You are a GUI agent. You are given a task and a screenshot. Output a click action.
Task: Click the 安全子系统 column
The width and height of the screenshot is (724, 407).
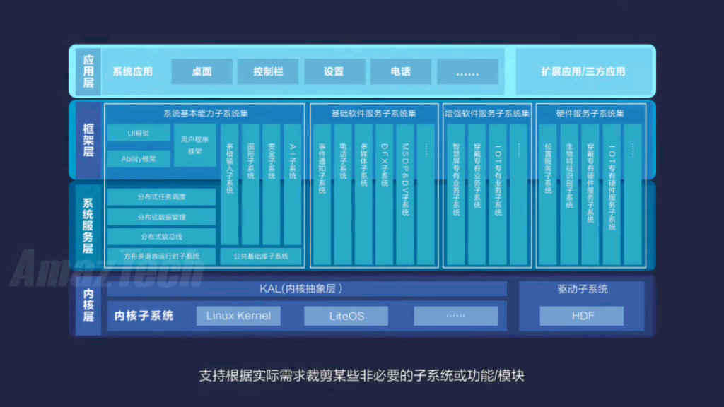click(271, 184)
